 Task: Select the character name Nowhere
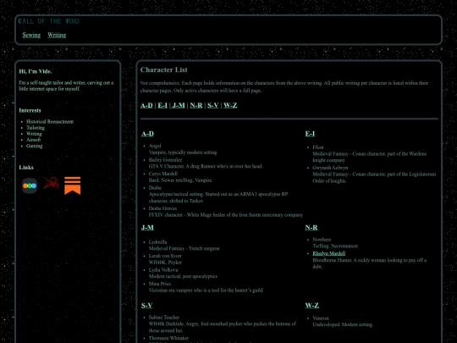[322, 240]
